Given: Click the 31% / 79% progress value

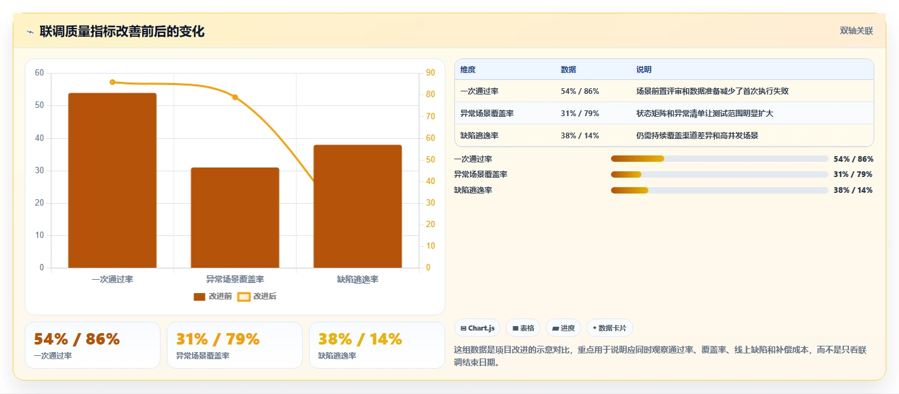Looking at the screenshot, I should coord(853,174).
